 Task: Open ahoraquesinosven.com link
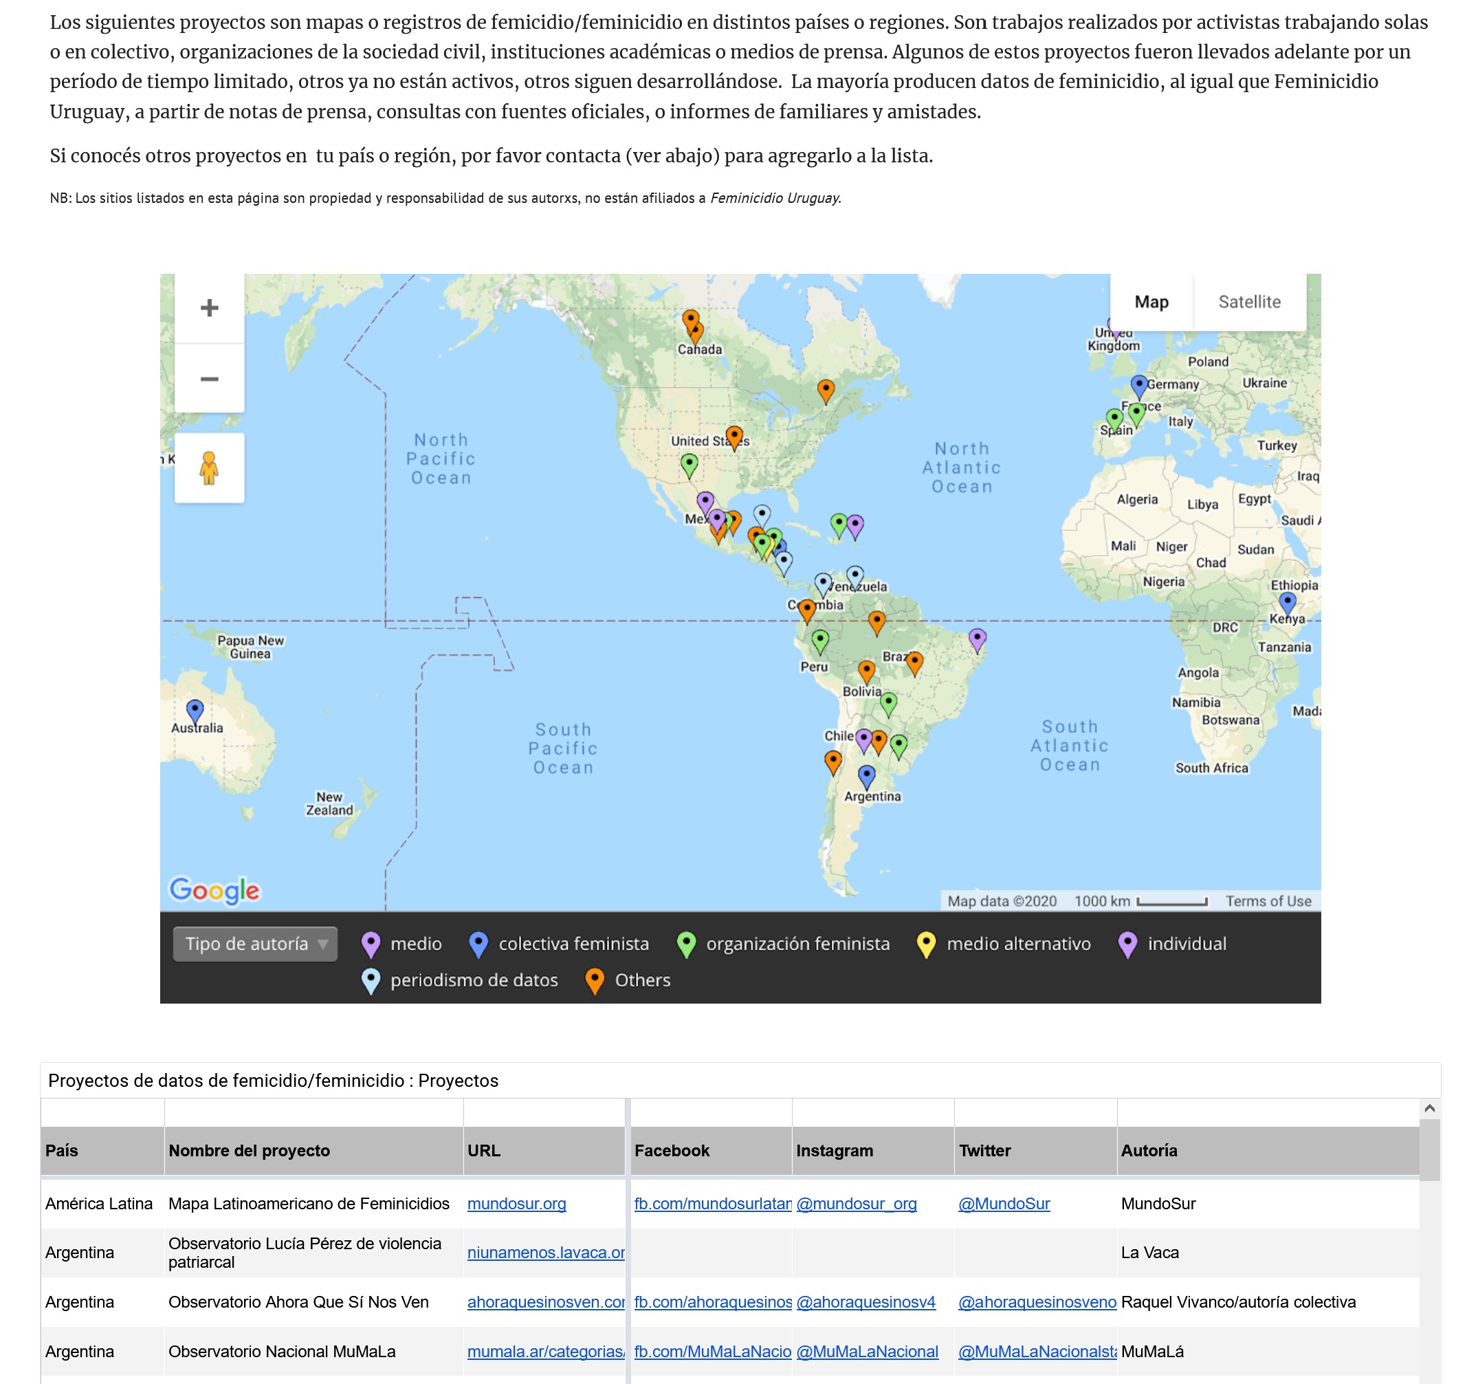pyautogui.click(x=546, y=1302)
